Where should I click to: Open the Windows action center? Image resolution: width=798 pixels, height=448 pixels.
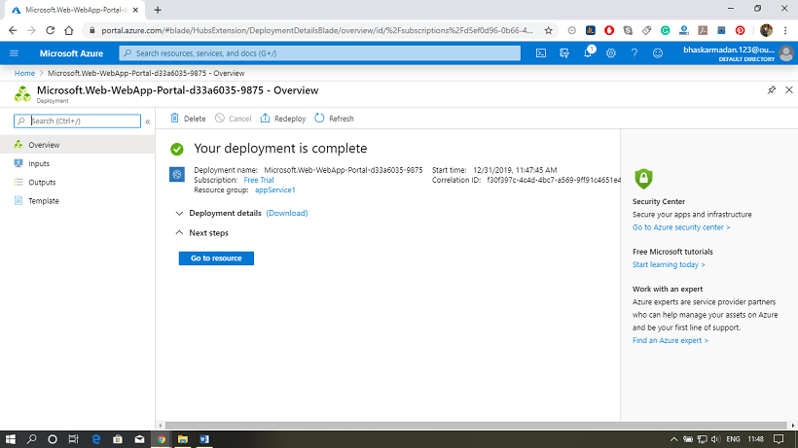[x=779, y=439]
